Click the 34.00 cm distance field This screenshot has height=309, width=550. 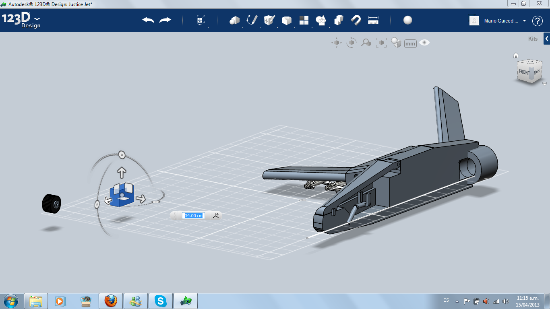click(x=194, y=216)
